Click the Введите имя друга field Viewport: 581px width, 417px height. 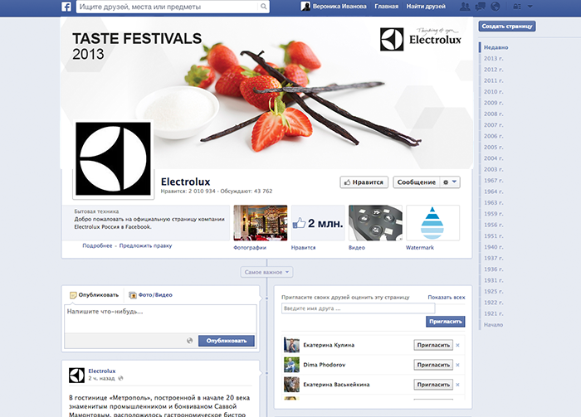click(x=358, y=308)
